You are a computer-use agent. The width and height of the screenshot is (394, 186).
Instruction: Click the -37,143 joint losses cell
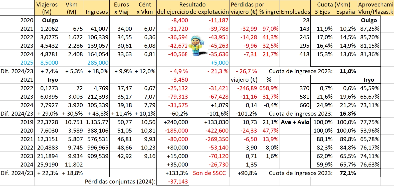(x=178, y=182)
